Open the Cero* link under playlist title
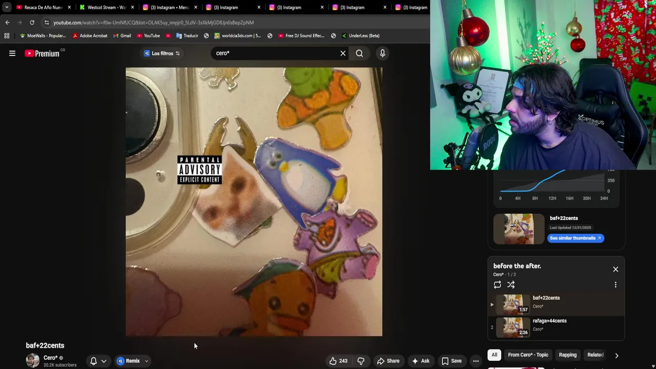 (498, 275)
